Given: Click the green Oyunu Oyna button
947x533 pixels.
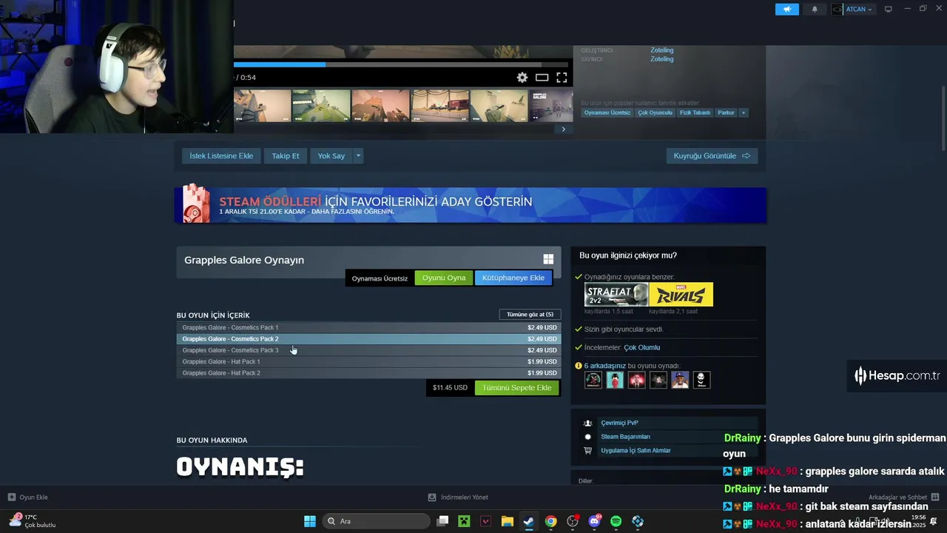Looking at the screenshot, I should 444,278.
